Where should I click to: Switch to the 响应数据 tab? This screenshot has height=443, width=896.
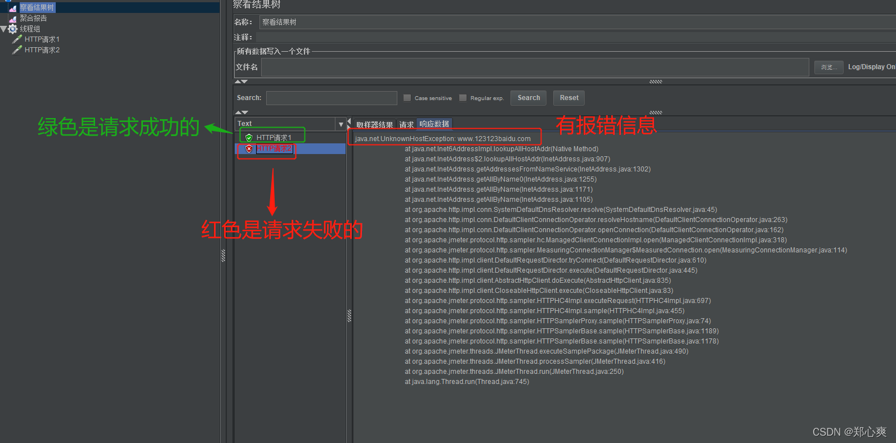[434, 124]
